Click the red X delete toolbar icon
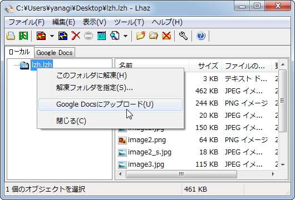The width and height of the screenshot is (295, 200). (76, 36)
